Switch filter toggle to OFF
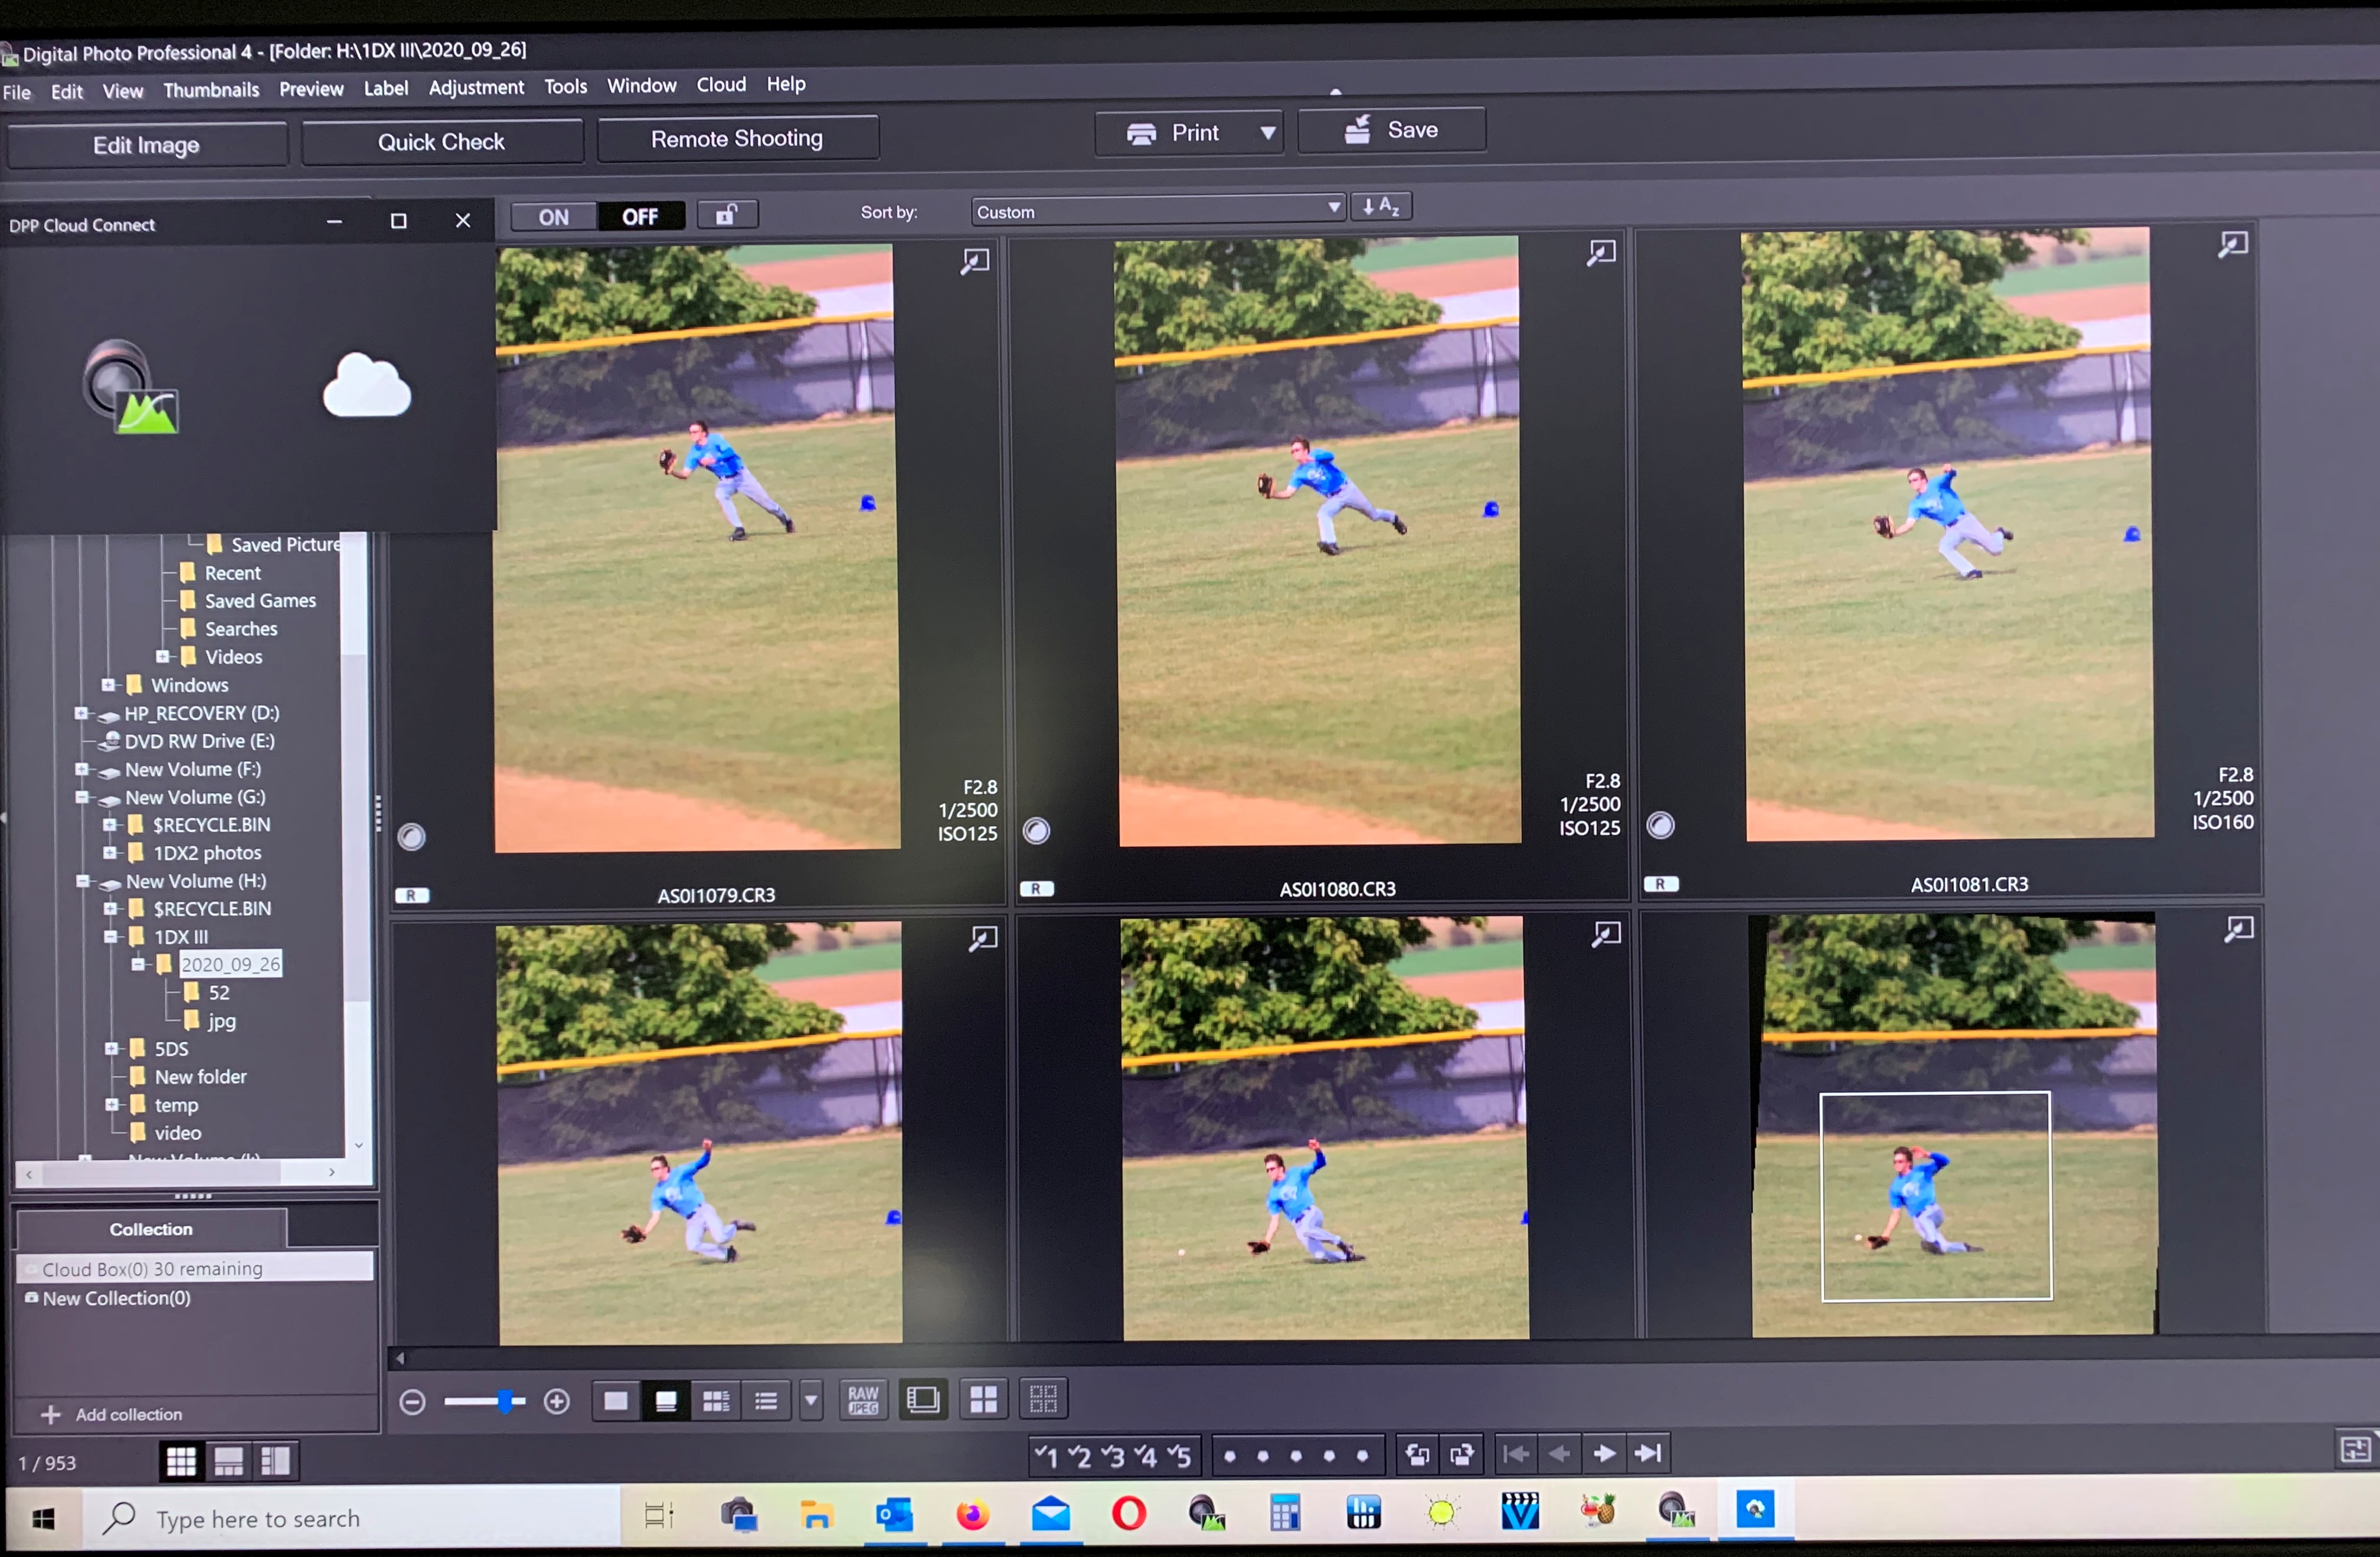This screenshot has width=2380, height=1557. click(640, 216)
